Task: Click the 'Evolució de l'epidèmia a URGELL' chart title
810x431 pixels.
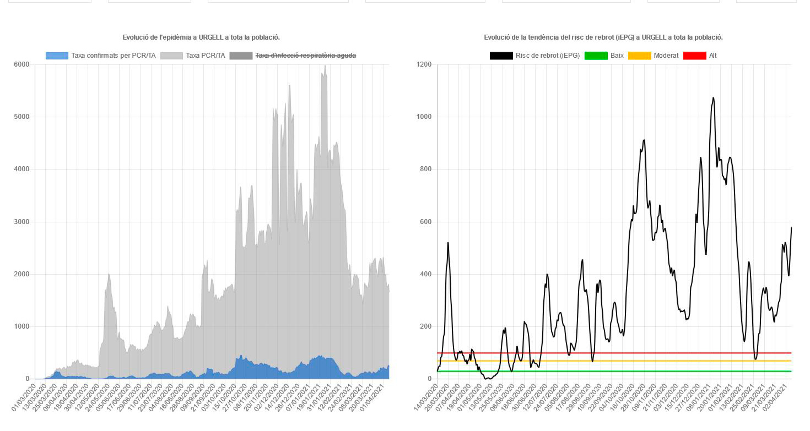Action: point(201,37)
